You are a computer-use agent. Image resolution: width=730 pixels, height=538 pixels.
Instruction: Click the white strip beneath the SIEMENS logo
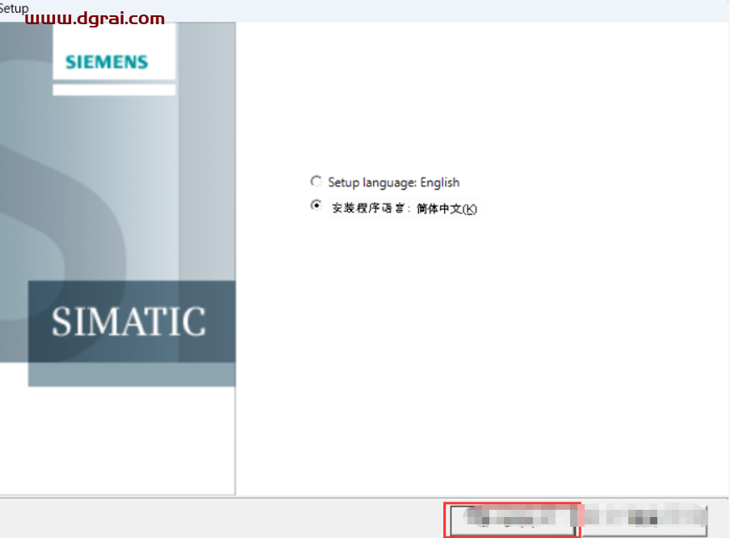click(114, 90)
